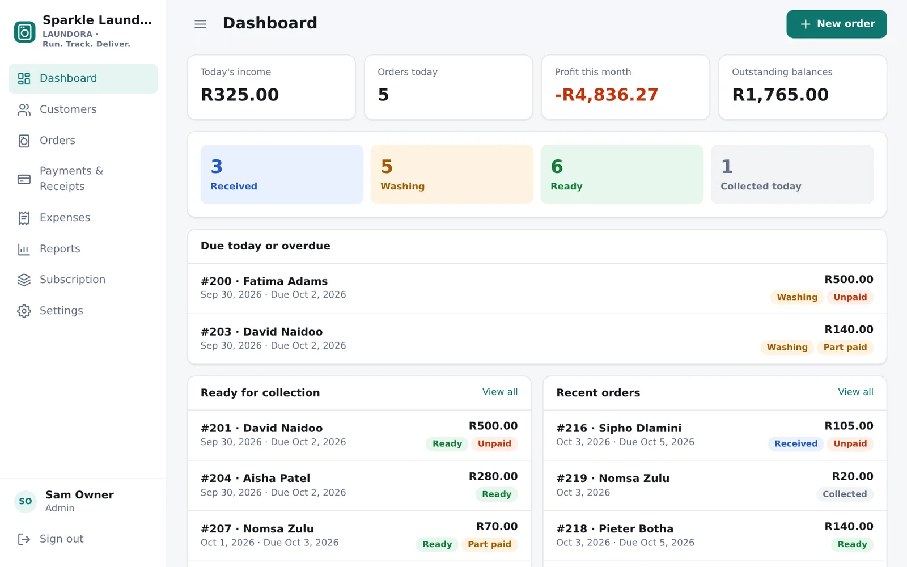
Task: Go to the Orders page
Action: pos(83,141)
